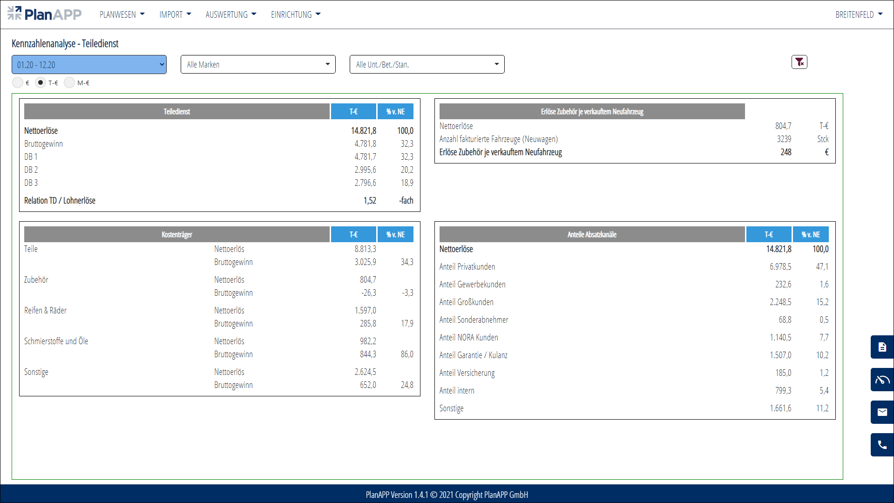Select the M-€ unit radio button
Image resolution: width=894 pixels, height=503 pixels.
[69, 82]
